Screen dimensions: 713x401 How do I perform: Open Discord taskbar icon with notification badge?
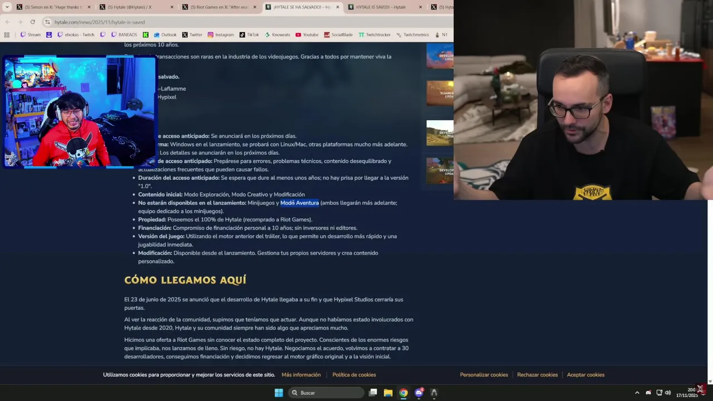[419, 393]
